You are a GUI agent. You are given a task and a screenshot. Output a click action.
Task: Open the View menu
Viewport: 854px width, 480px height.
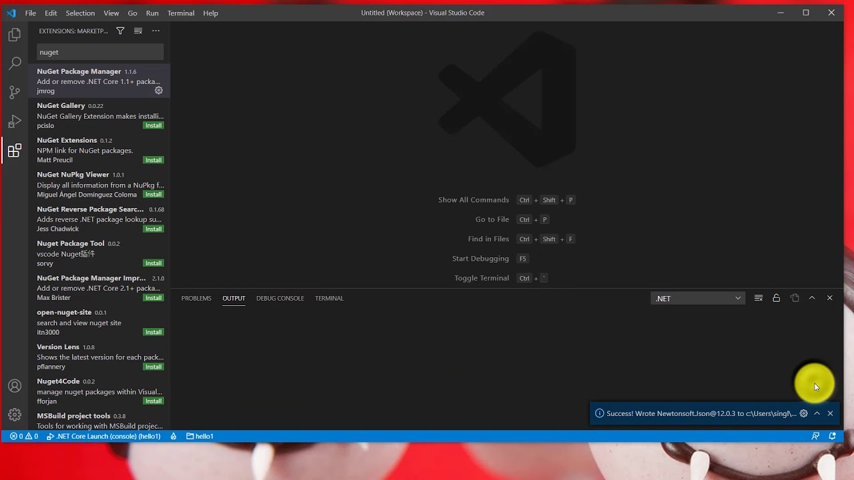[111, 13]
